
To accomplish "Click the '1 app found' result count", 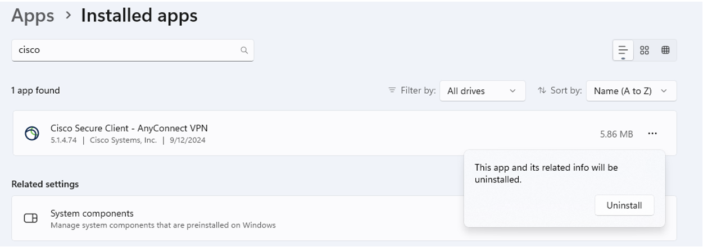I will 35,90.
